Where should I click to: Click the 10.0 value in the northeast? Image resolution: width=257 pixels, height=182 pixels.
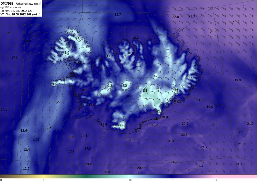169,55
